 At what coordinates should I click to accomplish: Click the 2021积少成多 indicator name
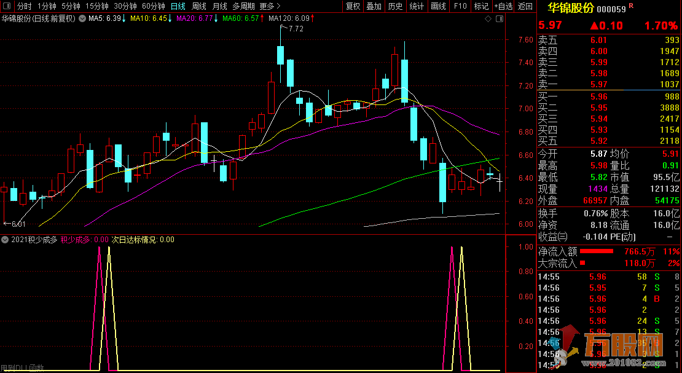(34, 240)
